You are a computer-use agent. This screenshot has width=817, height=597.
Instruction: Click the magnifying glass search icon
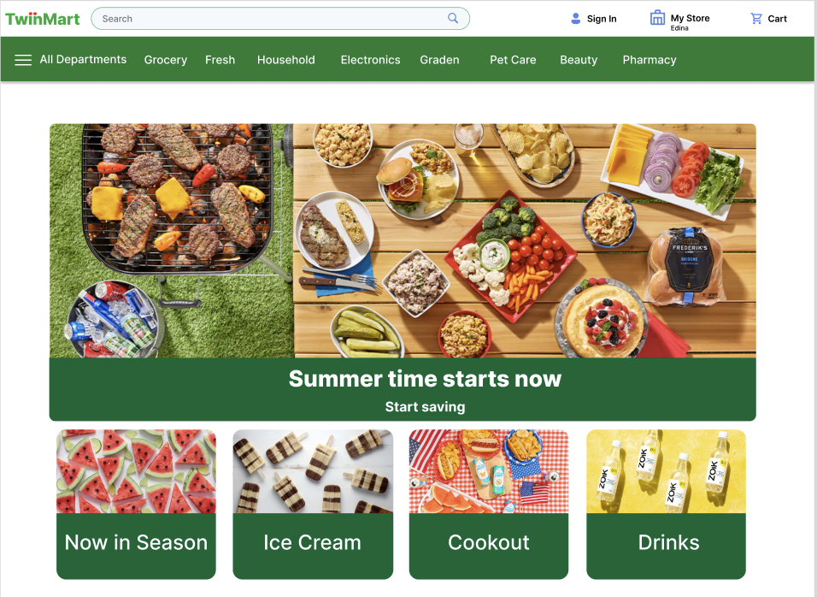(x=453, y=18)
